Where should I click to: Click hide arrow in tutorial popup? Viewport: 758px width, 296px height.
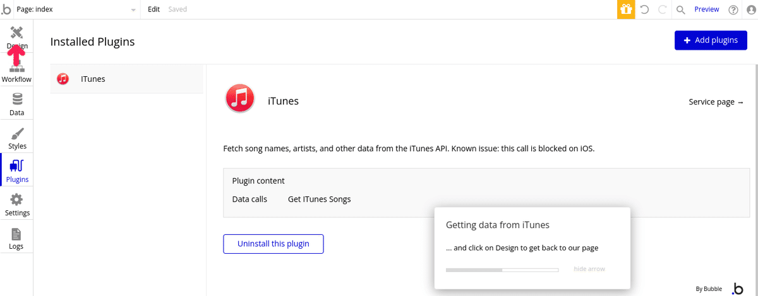point(589,269)
